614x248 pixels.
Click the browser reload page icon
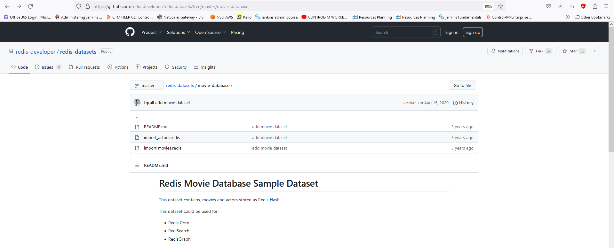(30, 6)
